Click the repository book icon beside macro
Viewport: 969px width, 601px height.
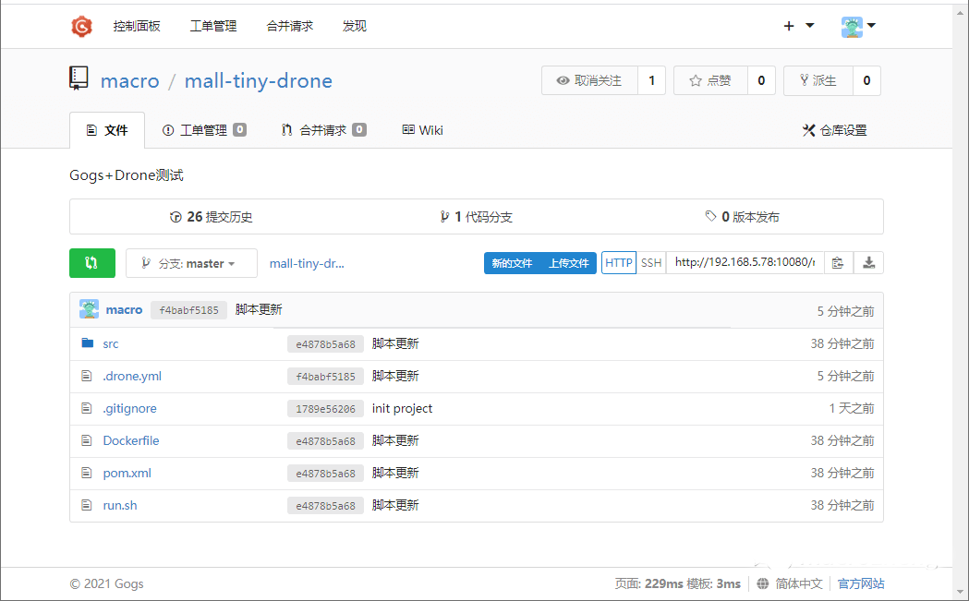coord(79,79)
